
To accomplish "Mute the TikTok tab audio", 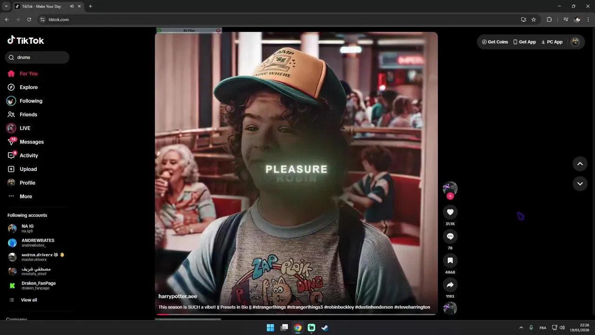I will click(x=72, y=7).
